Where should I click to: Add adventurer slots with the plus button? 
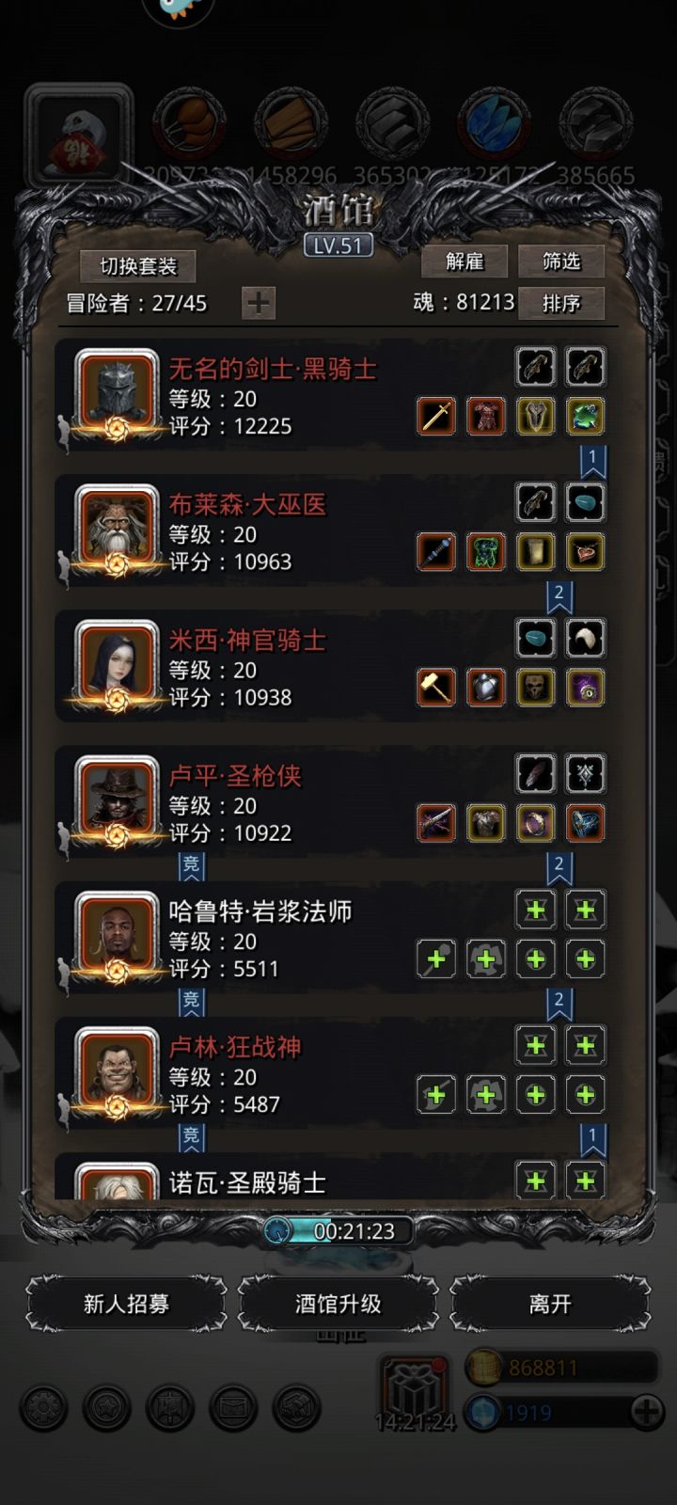[259, 303]
